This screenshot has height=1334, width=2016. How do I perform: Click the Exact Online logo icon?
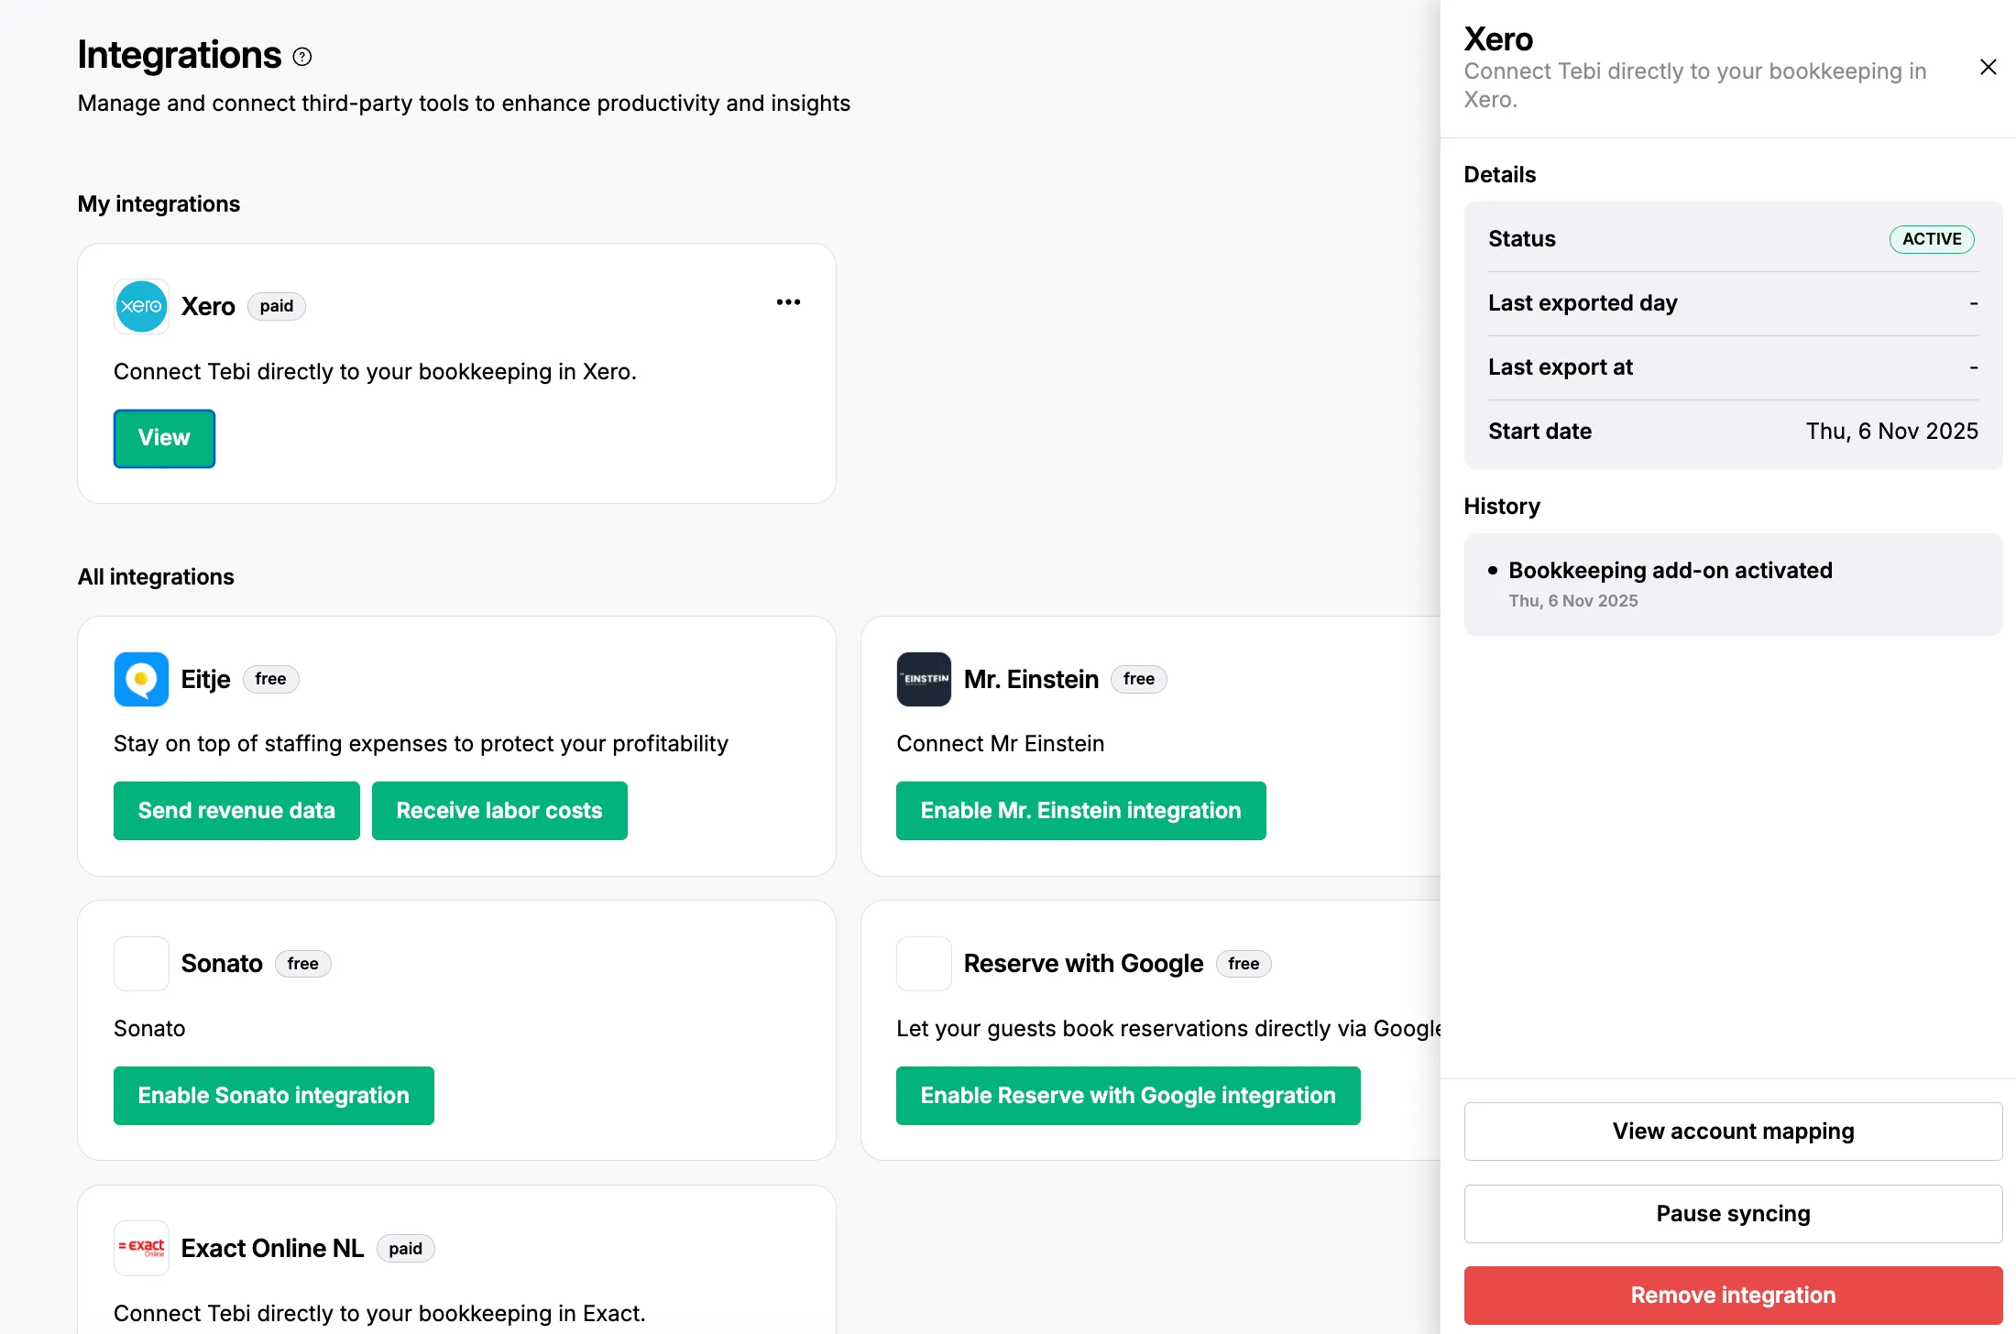point(141,1248)
